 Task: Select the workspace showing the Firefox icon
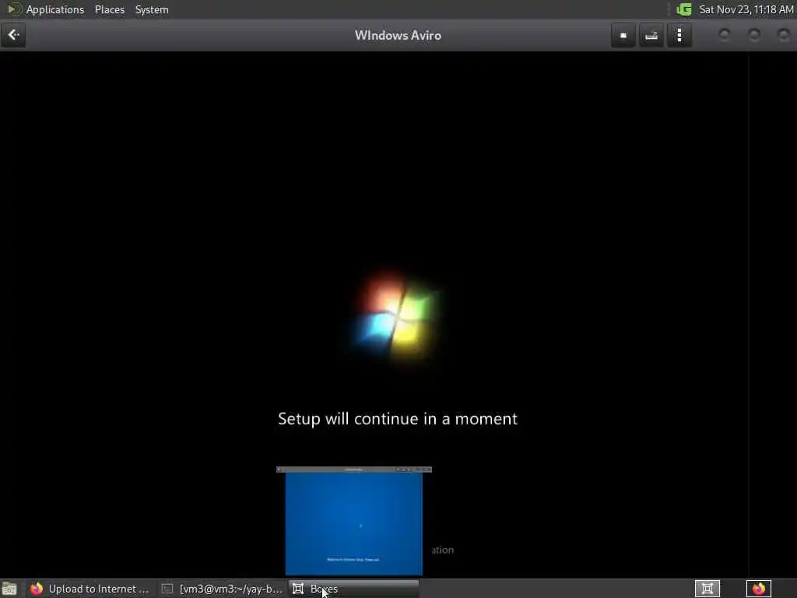(758, 589)
